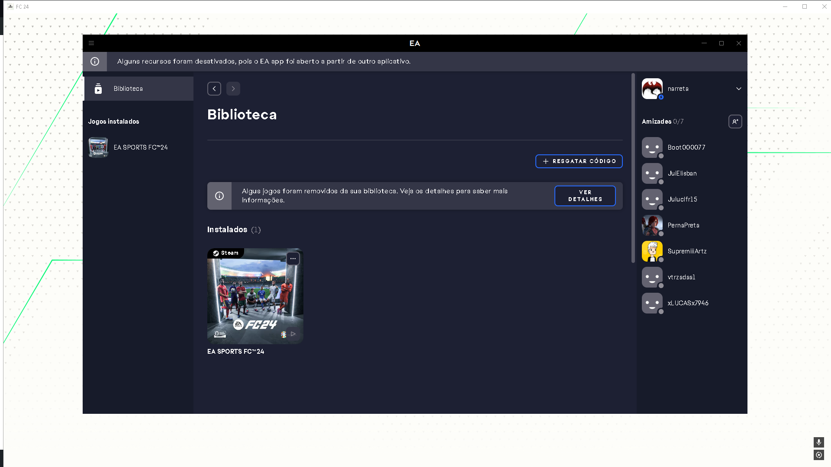Open friend PernaPreta's profile

click(683, 225)
